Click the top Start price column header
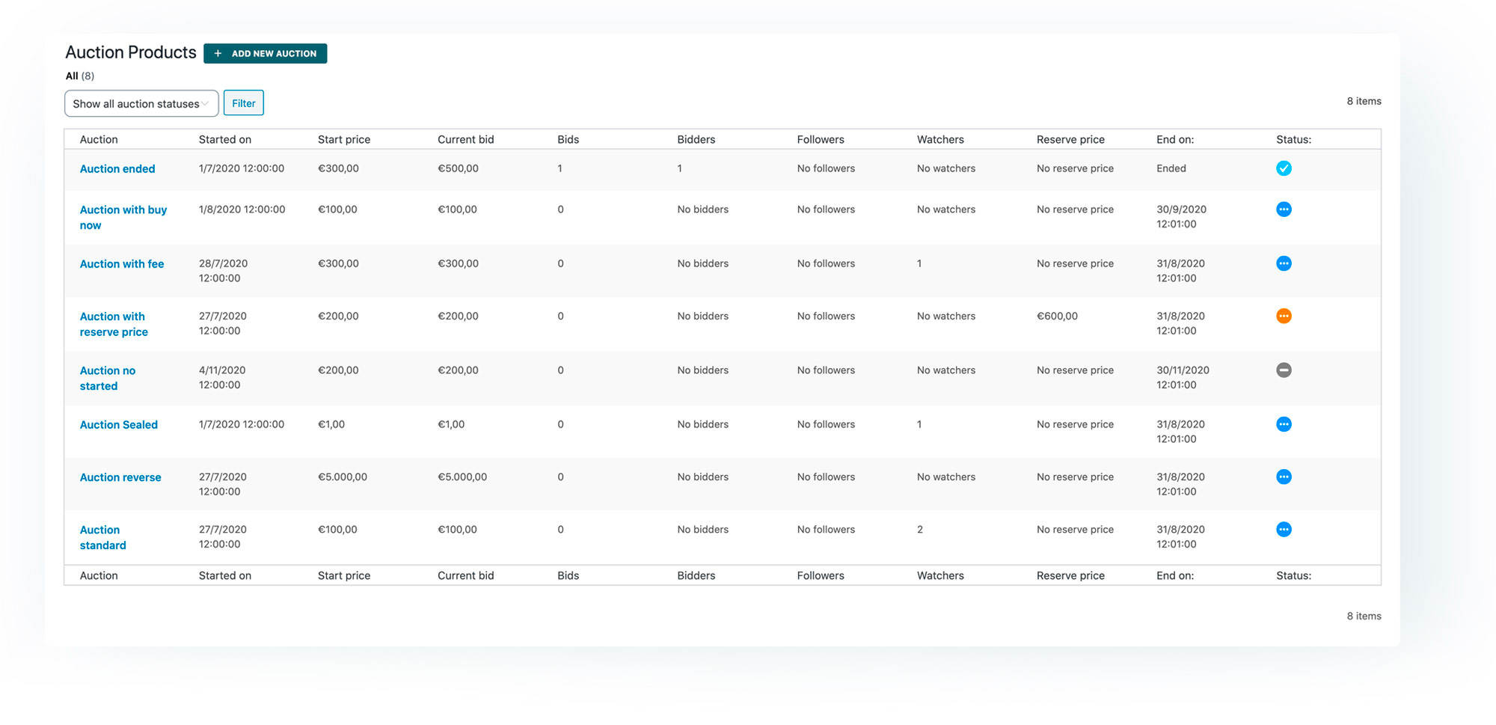1496x725 pixels. [344, 139]
